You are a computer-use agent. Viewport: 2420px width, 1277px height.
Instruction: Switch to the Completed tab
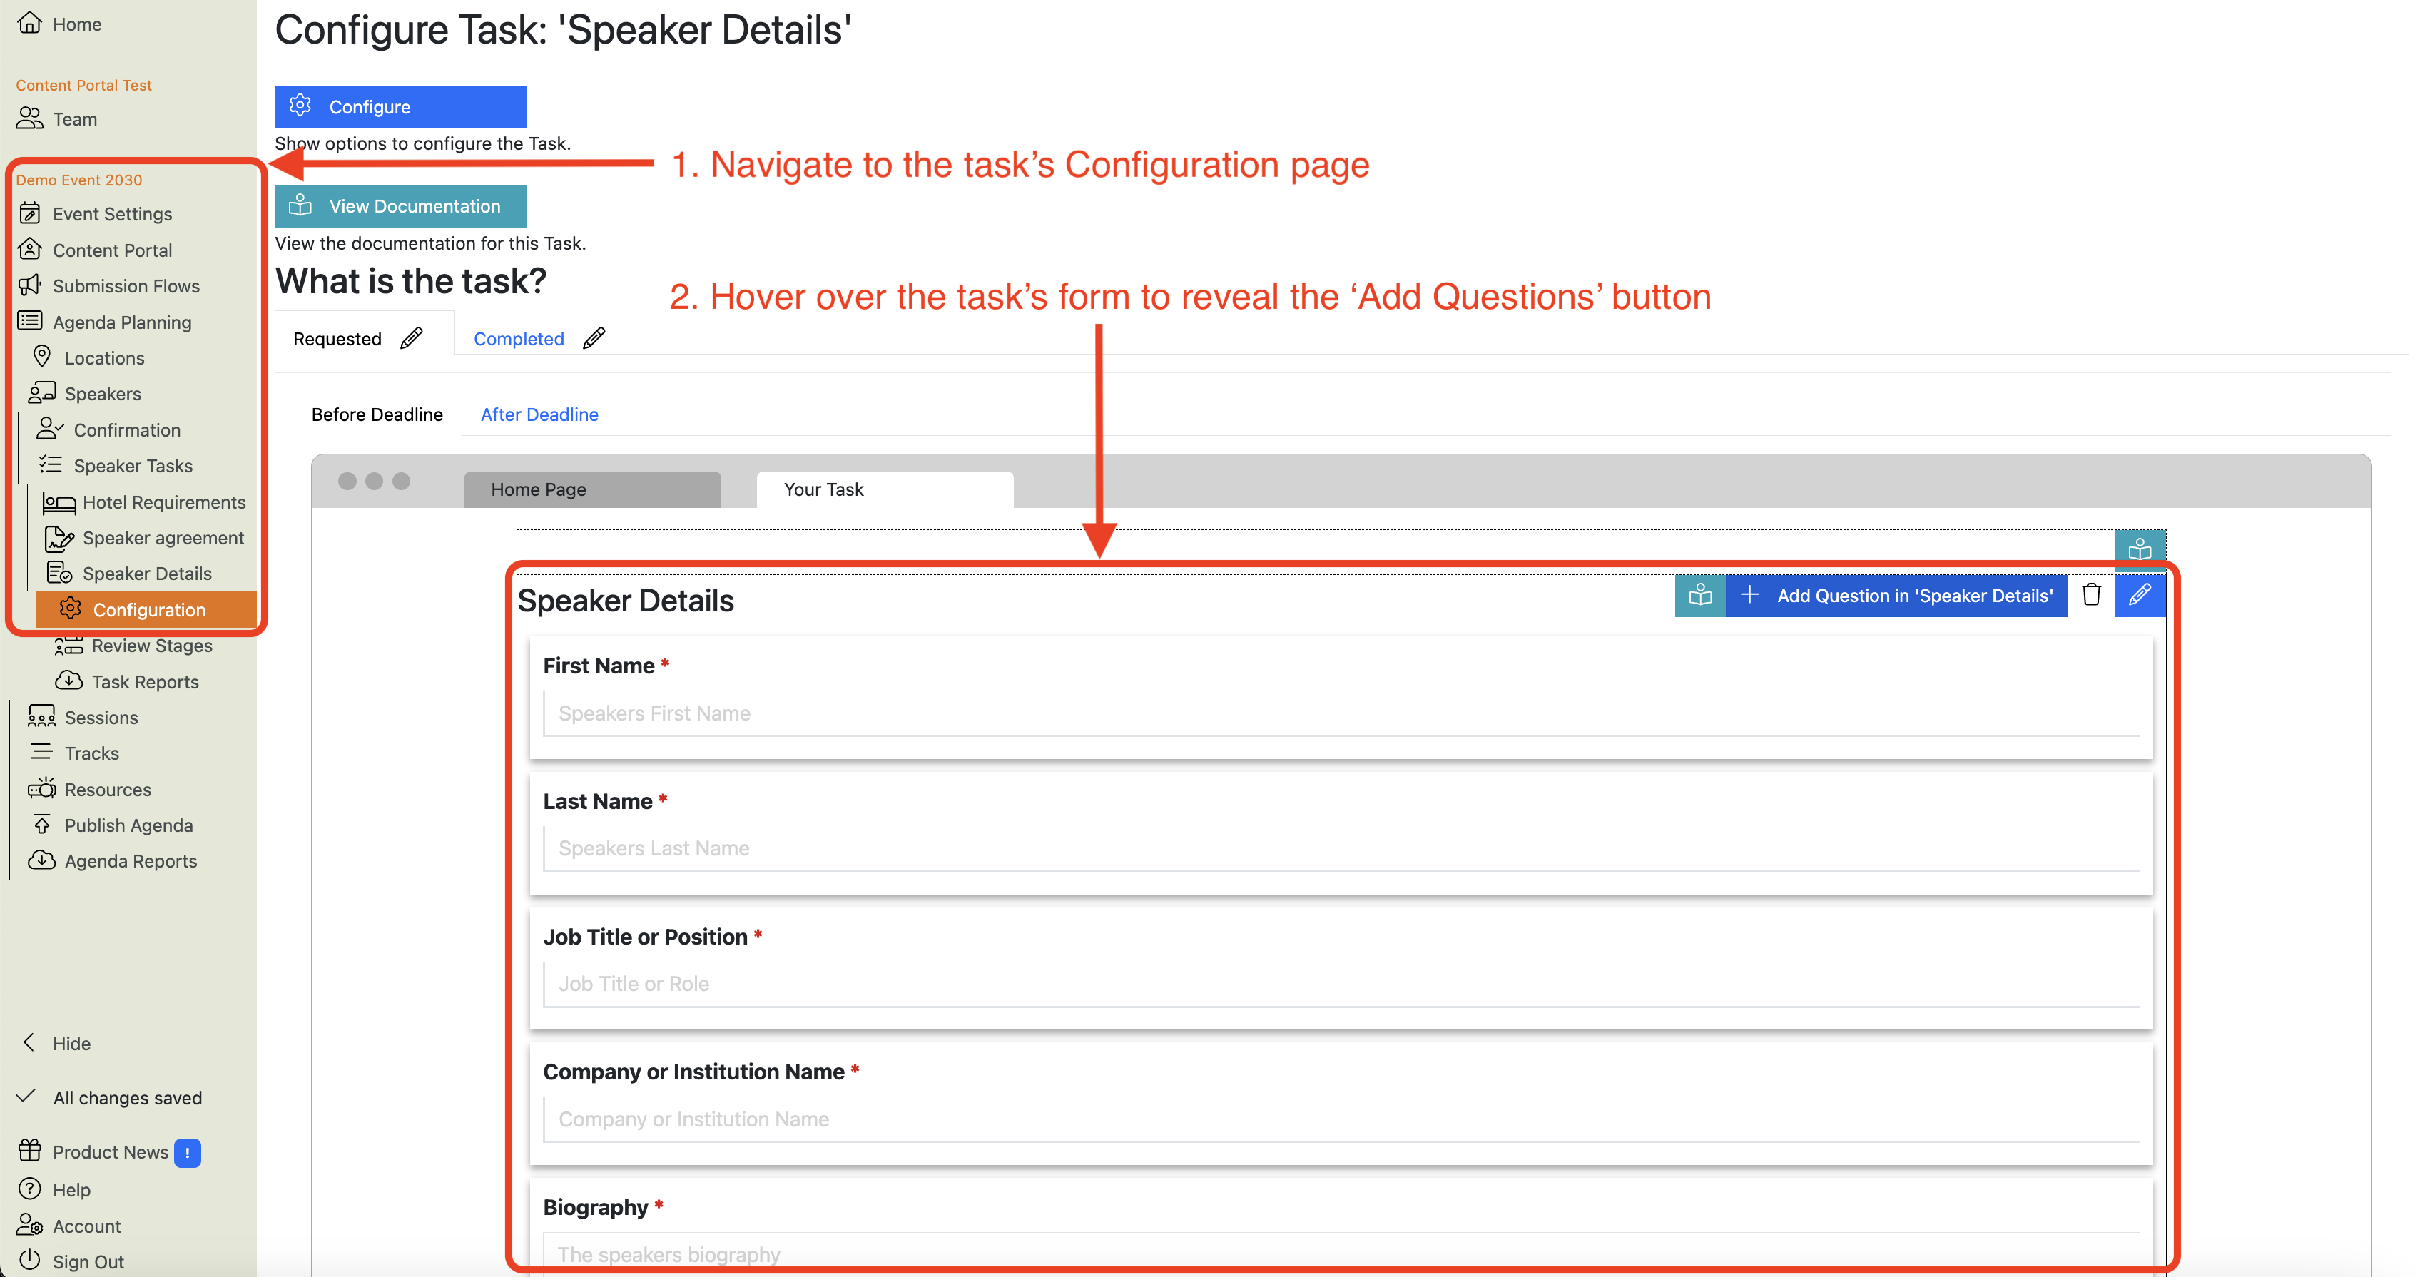(519, 338)
